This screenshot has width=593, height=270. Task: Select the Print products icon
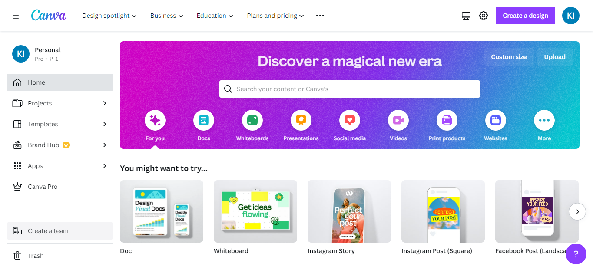447,120
